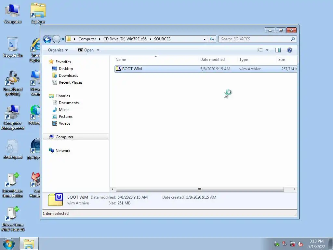The width and height of the screenshot is (333, 250).
Task: Maximize the SOURCES Explorer window
Action: (281, 30)
